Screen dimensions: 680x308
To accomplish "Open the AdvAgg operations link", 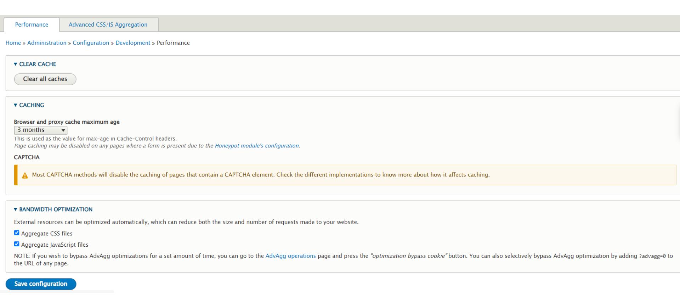I will click(290, 256).
